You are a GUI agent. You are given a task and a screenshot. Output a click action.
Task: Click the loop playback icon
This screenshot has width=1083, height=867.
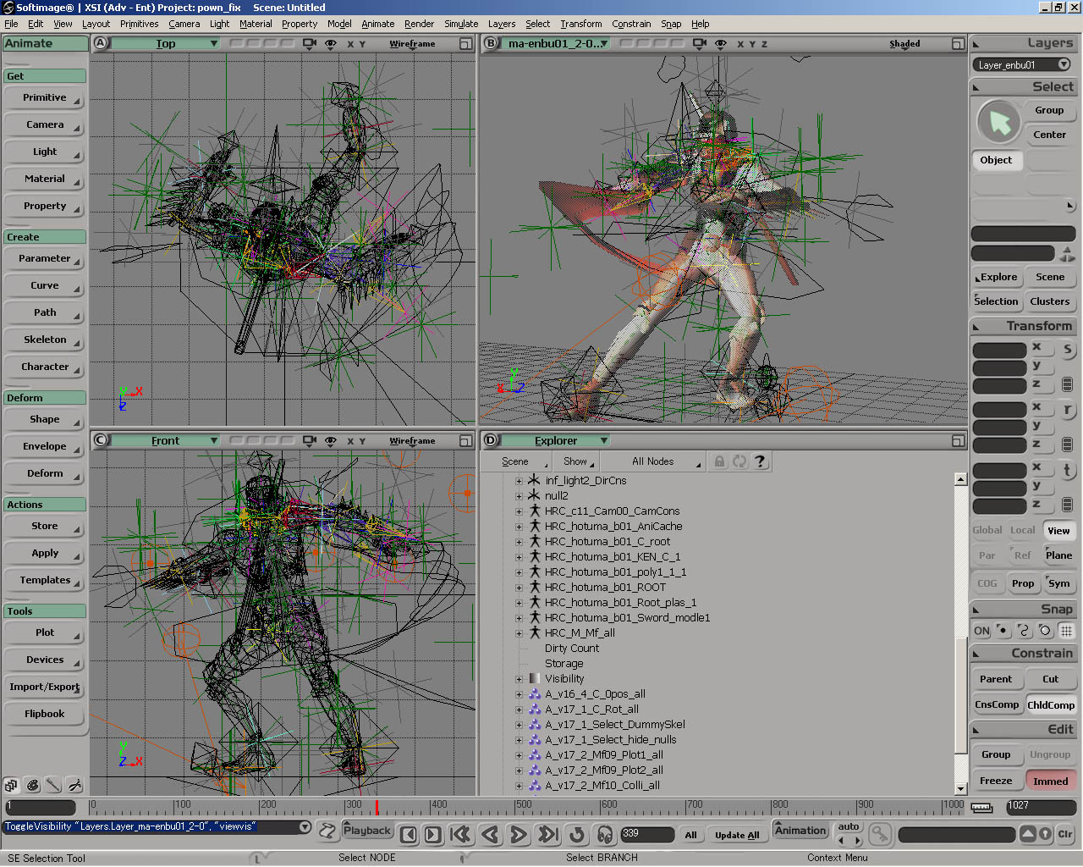pyautogui.click(x=577, y=835)
